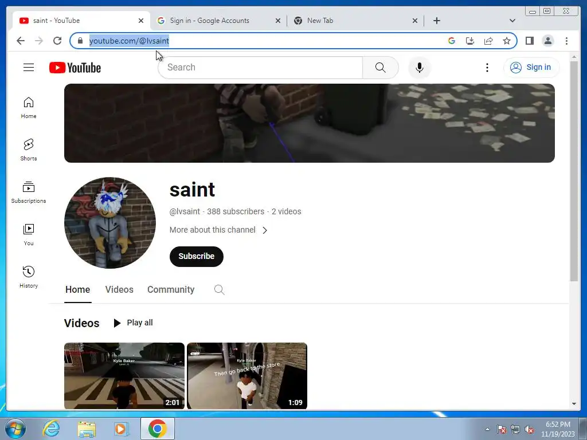The height and width of the screenshot is (440, 587).
Task: Switch to Sign in - Google Accounts tab
Action: click(x=218, y=21)
